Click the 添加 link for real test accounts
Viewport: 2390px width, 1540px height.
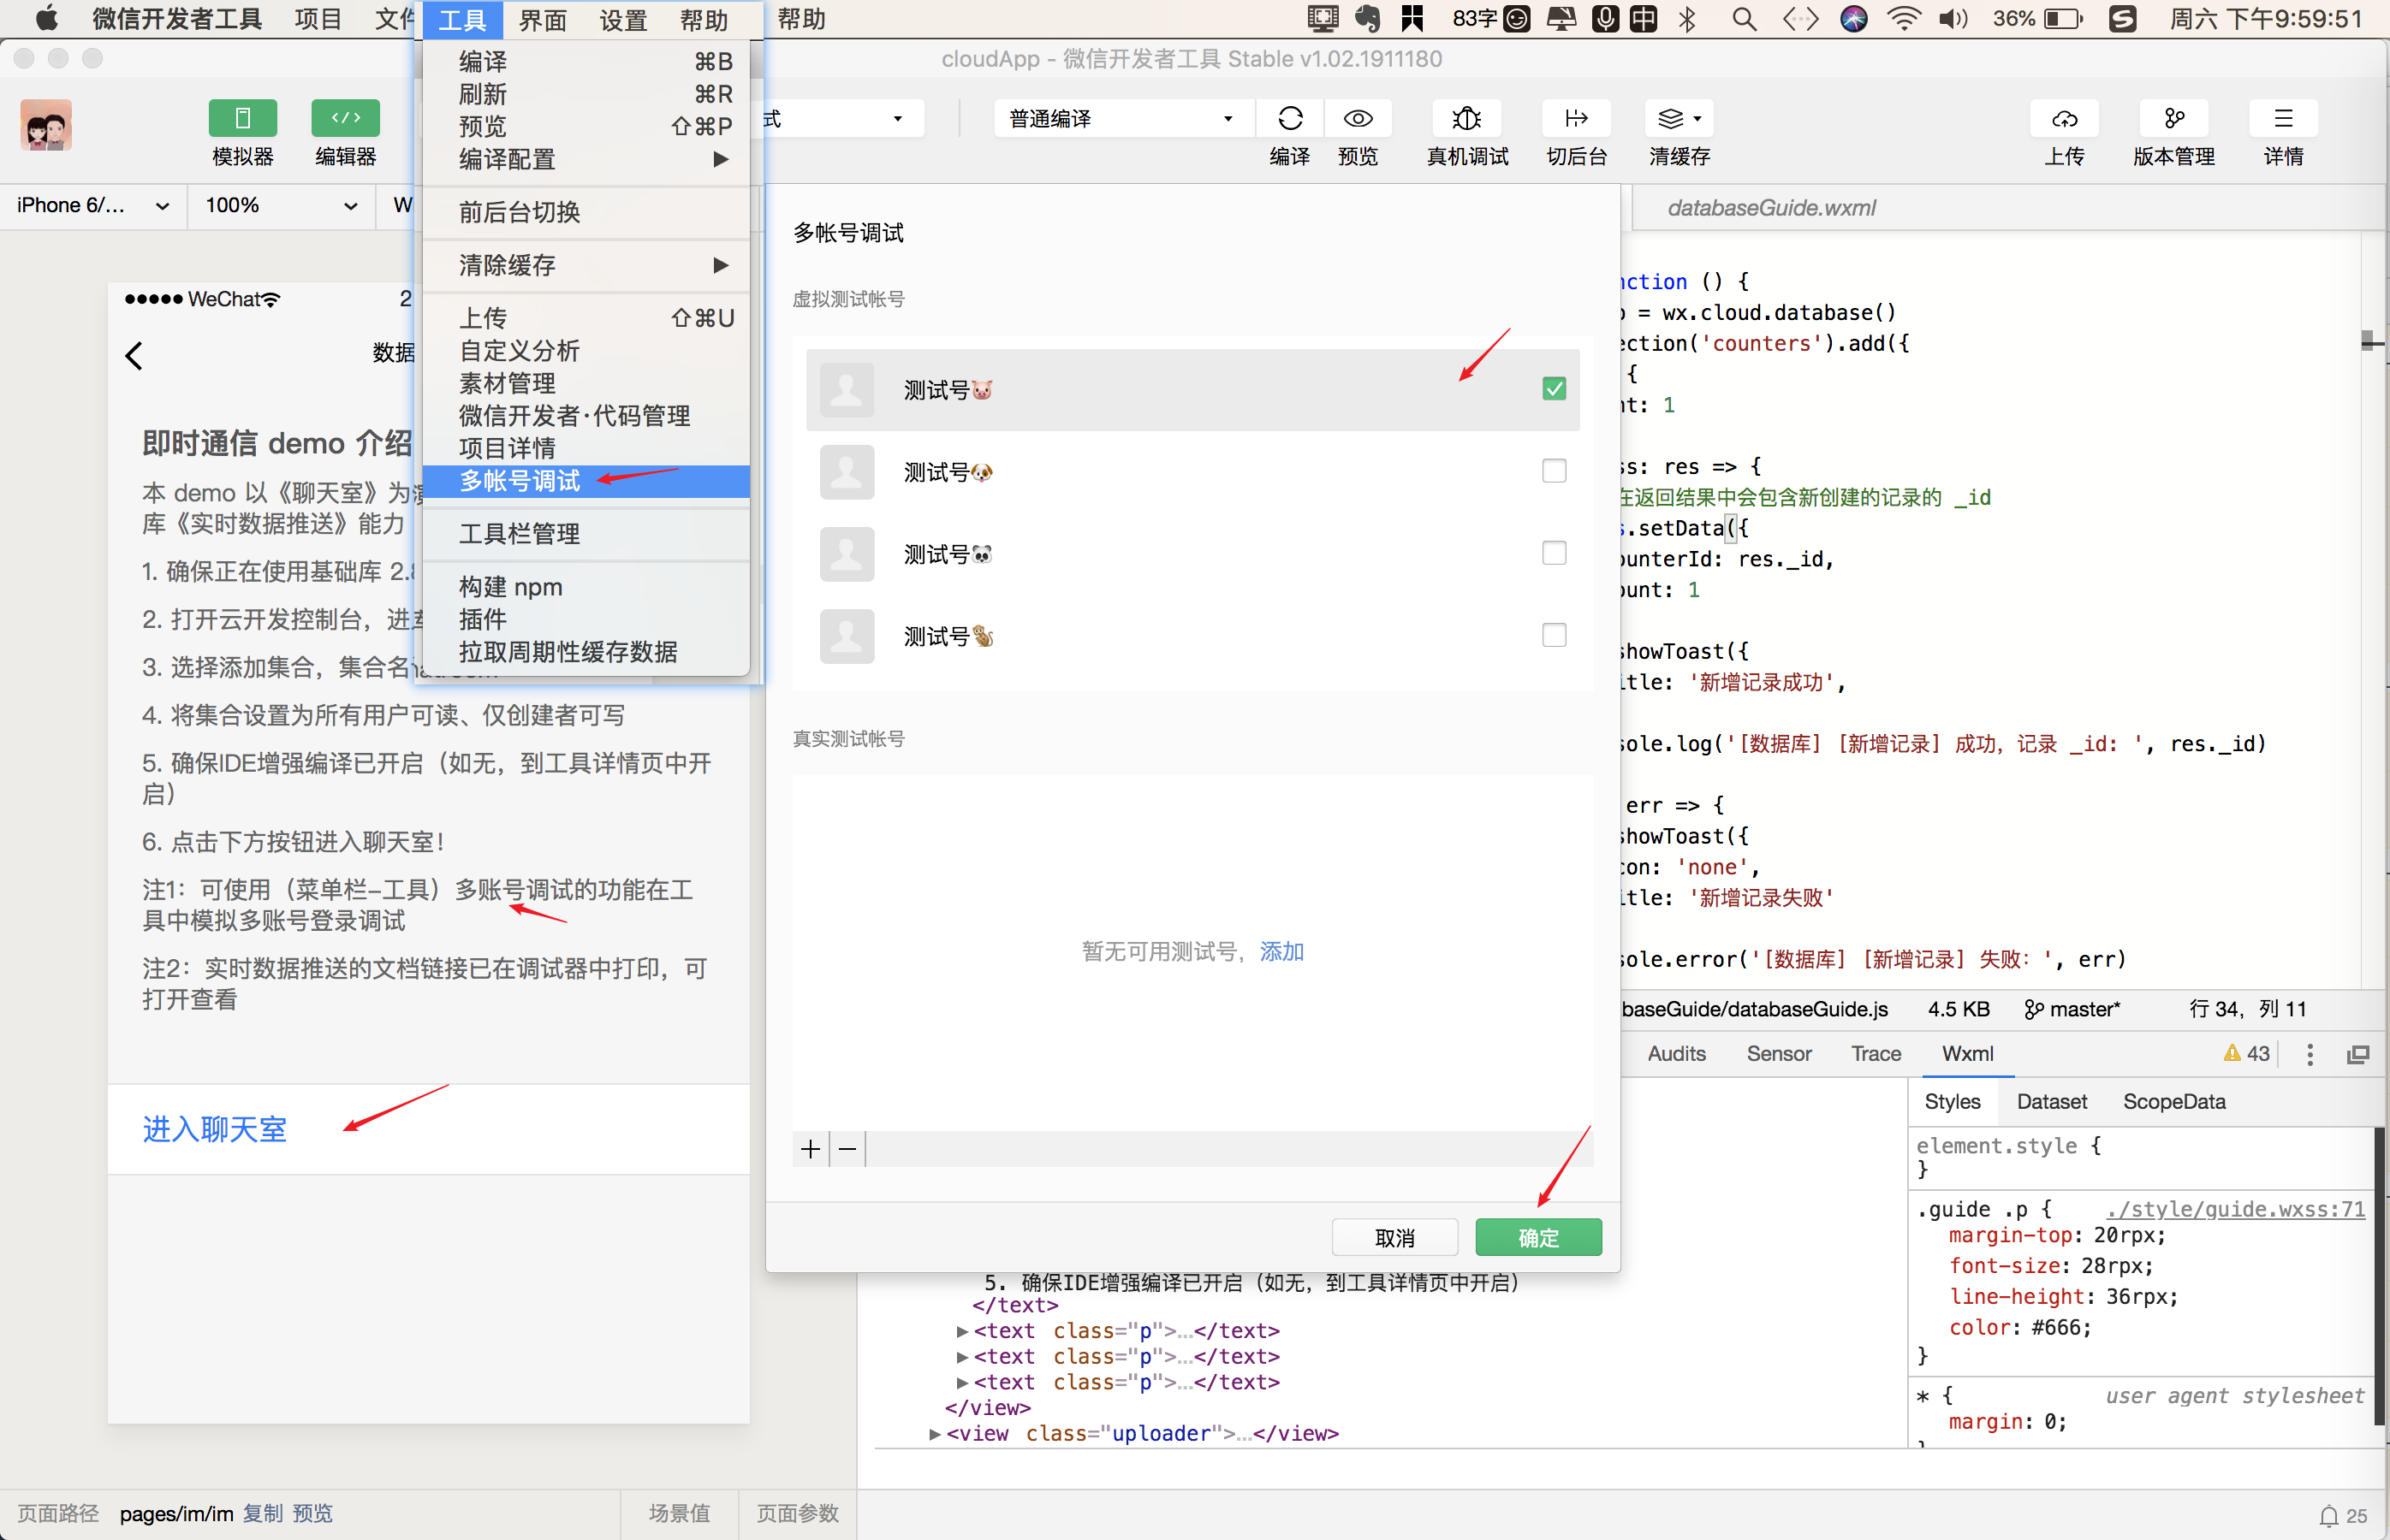[1281, 952]
